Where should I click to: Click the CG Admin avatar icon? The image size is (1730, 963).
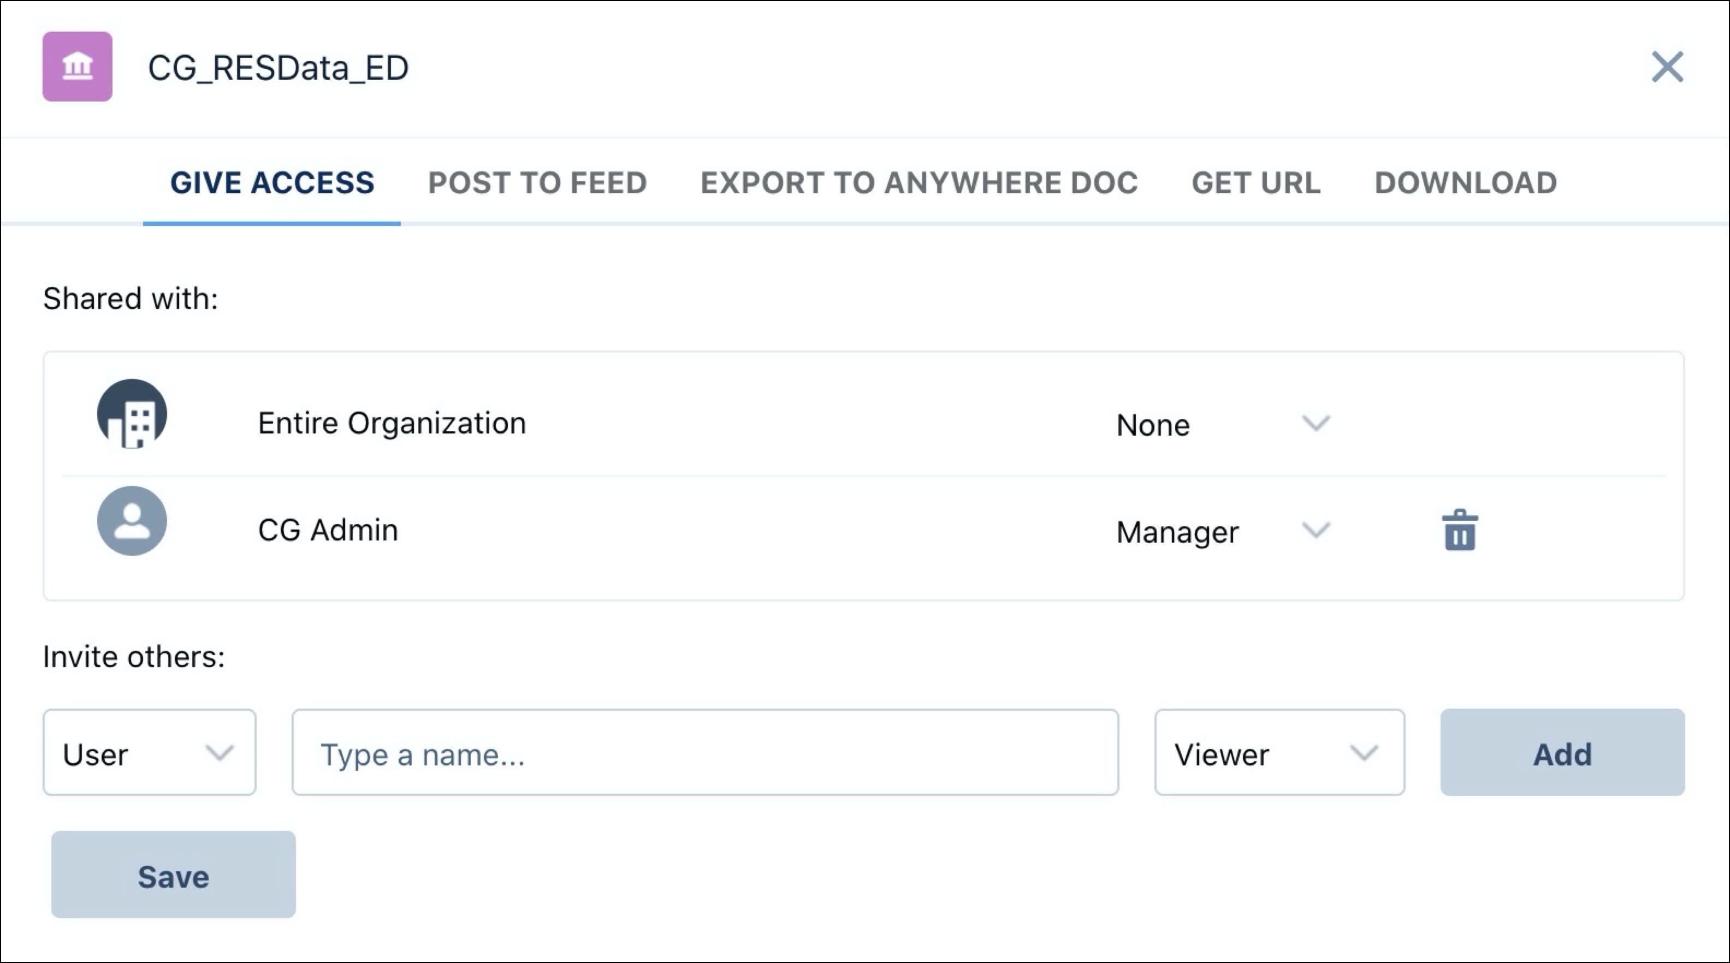click(132, 521)
